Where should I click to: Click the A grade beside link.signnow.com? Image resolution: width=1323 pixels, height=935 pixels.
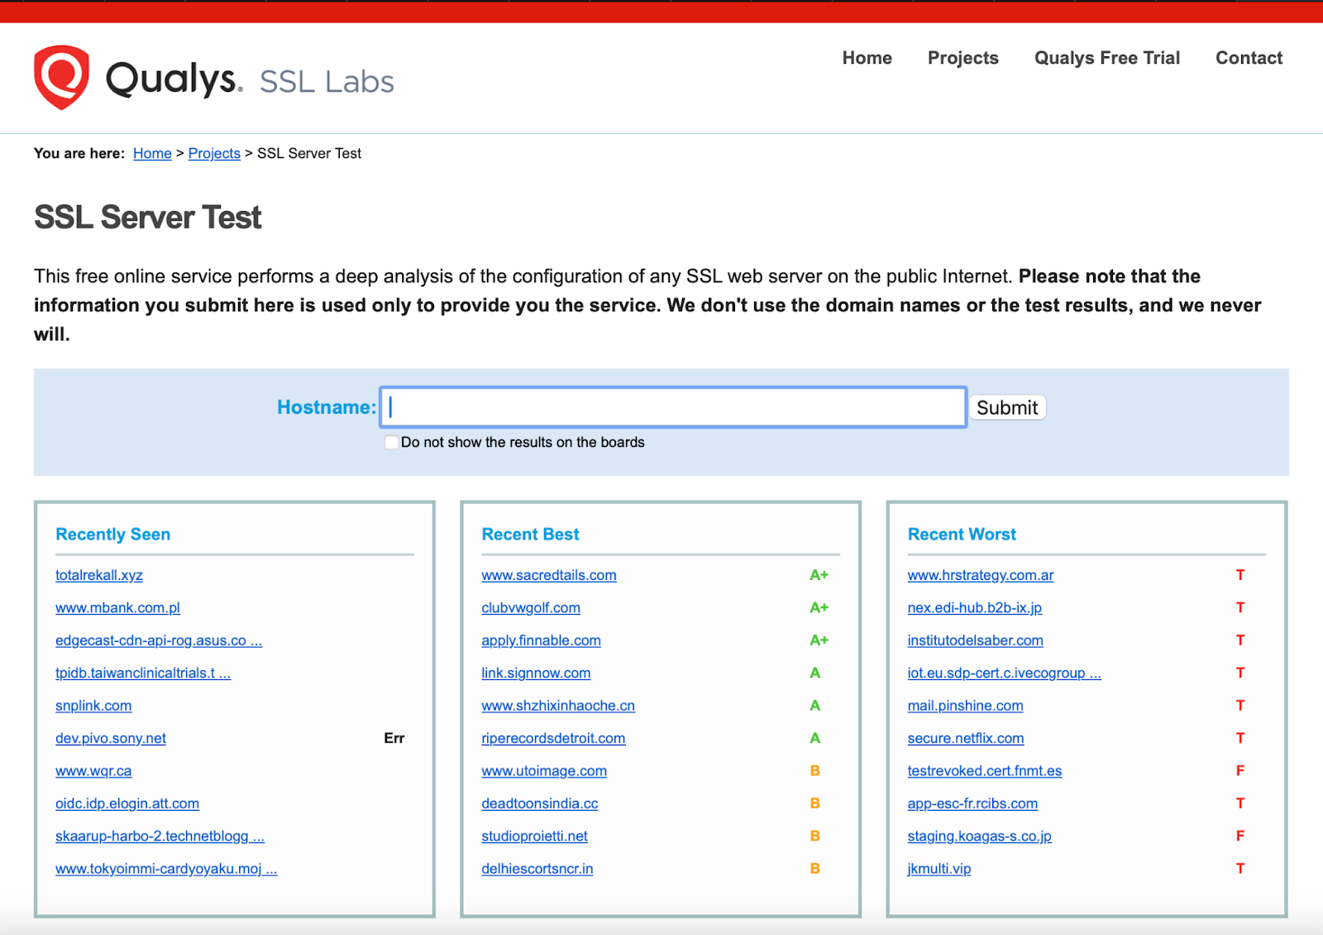coord(814,673)
